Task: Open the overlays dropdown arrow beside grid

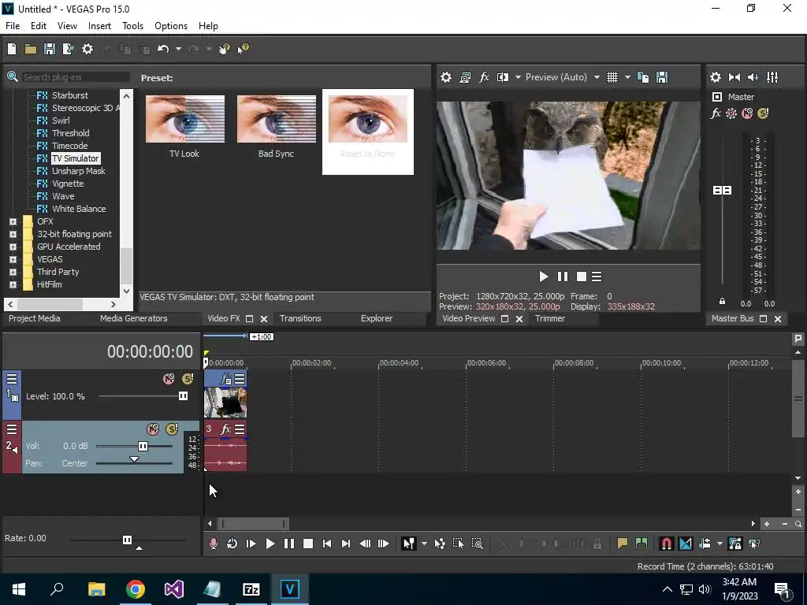Action: click(x=627, y=77)
